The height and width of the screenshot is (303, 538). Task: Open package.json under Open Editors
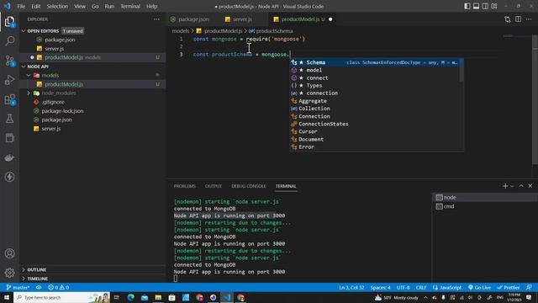[x=60, y=40]
